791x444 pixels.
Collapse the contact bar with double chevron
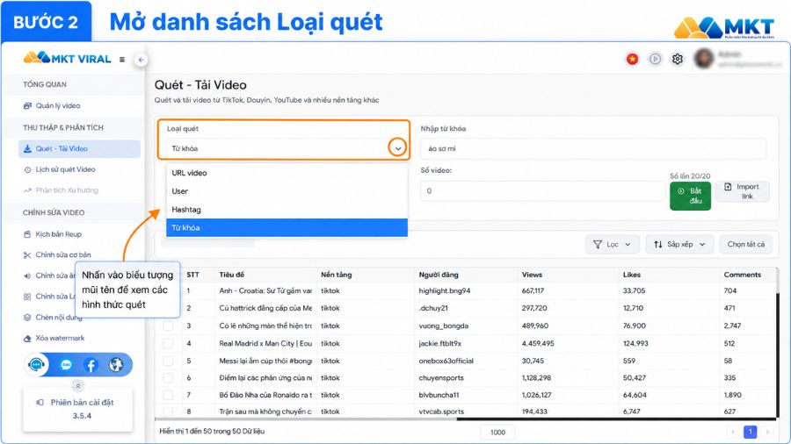[78, 386]
